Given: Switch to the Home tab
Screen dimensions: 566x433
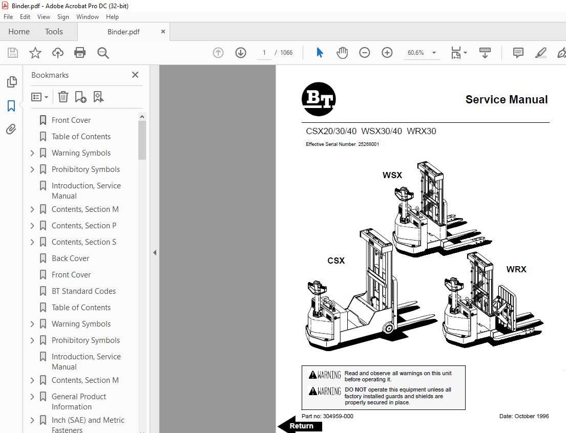Looking at the screenshot, I should 19,31.
